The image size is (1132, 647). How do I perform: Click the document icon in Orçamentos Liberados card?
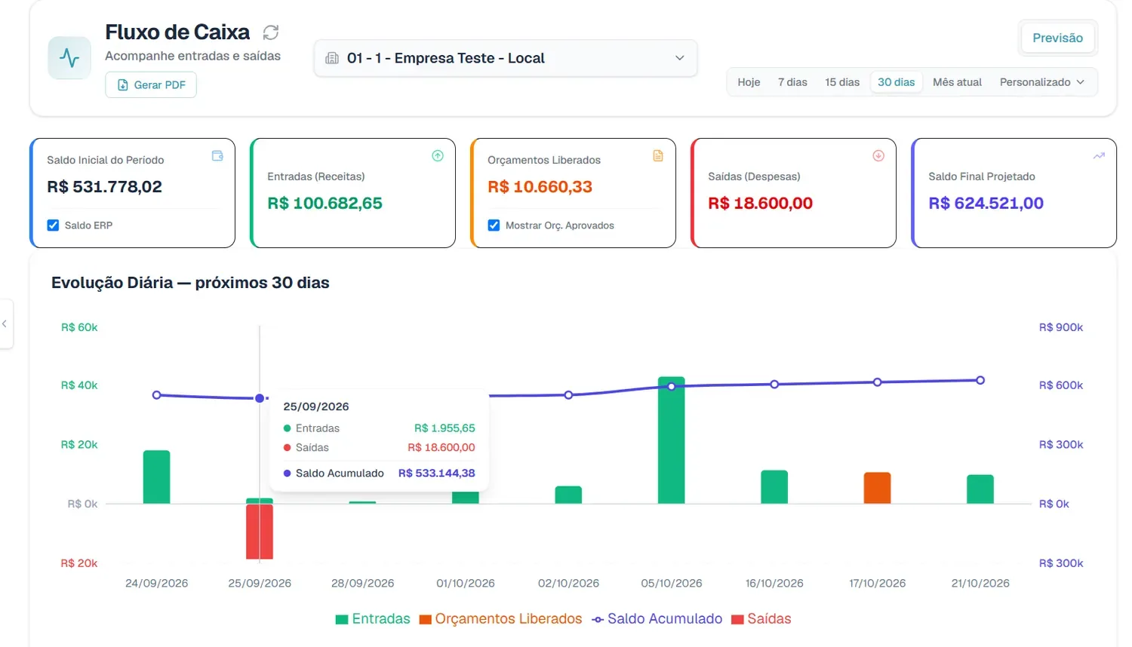pyautogui.click(x=658, y=156)
